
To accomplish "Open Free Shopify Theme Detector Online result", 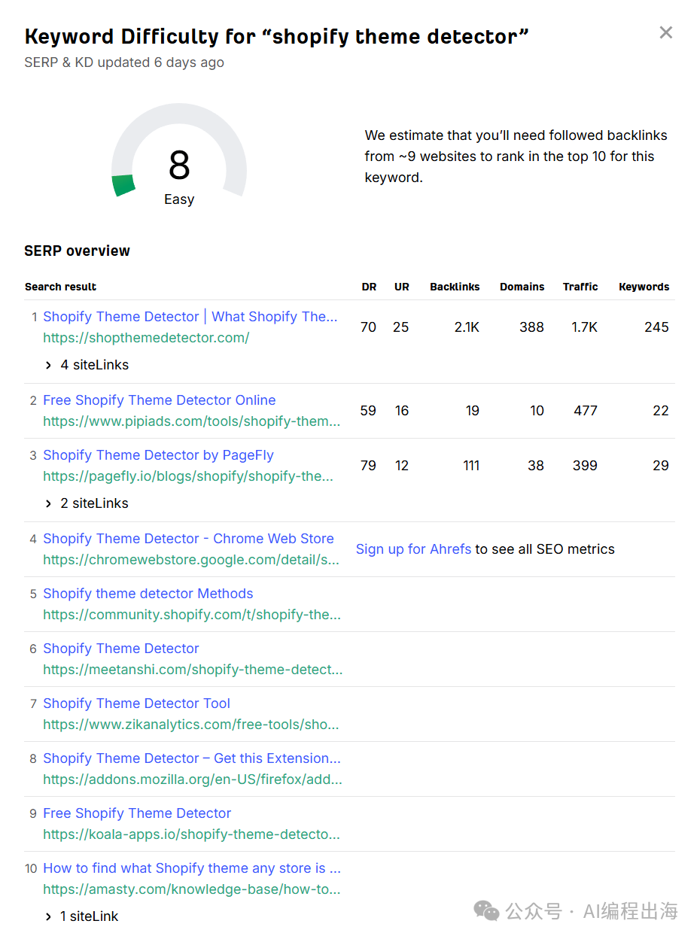I will (x=159, y=400).
